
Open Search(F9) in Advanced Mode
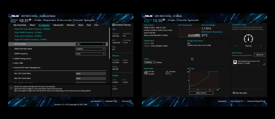(x=78, y=20)
